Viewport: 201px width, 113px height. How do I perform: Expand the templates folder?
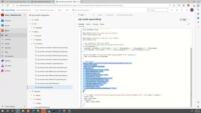pos(32,28)
